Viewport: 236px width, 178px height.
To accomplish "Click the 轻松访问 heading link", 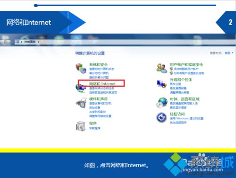I will (x=177, y=114).
